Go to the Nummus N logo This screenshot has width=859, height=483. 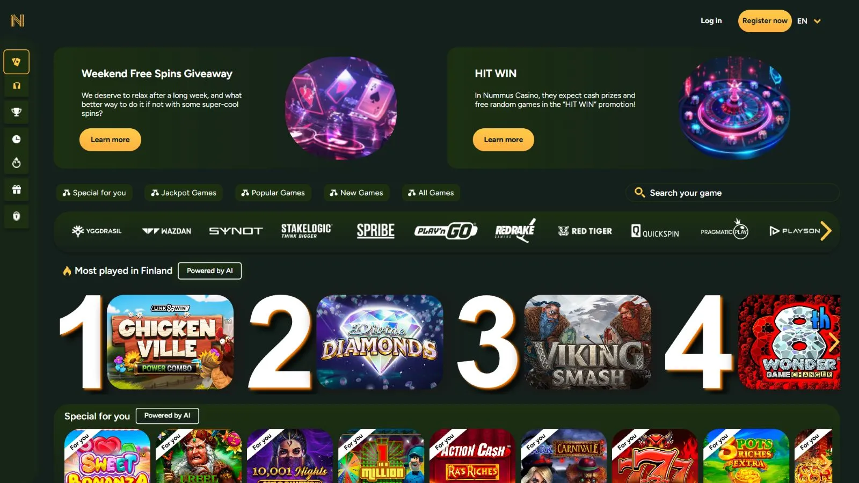pos(17,20)
